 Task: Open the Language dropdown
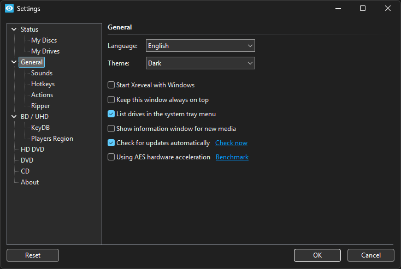(200, 46)
